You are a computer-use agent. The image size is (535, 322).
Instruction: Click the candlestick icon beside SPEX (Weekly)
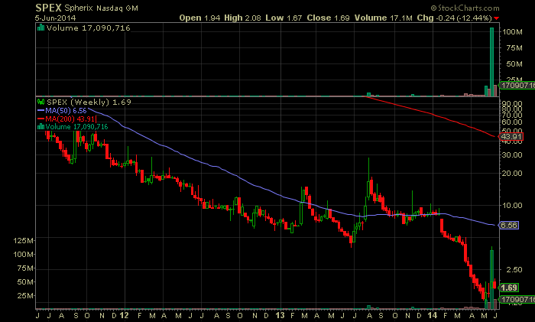pos(41,102)
